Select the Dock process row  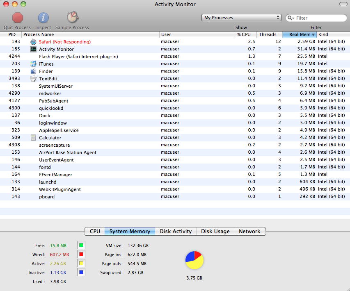175,116
